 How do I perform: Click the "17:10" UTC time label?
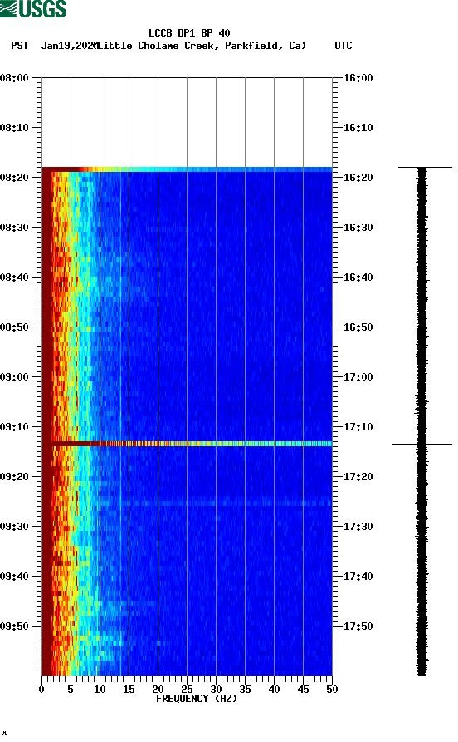click(358, 427)
